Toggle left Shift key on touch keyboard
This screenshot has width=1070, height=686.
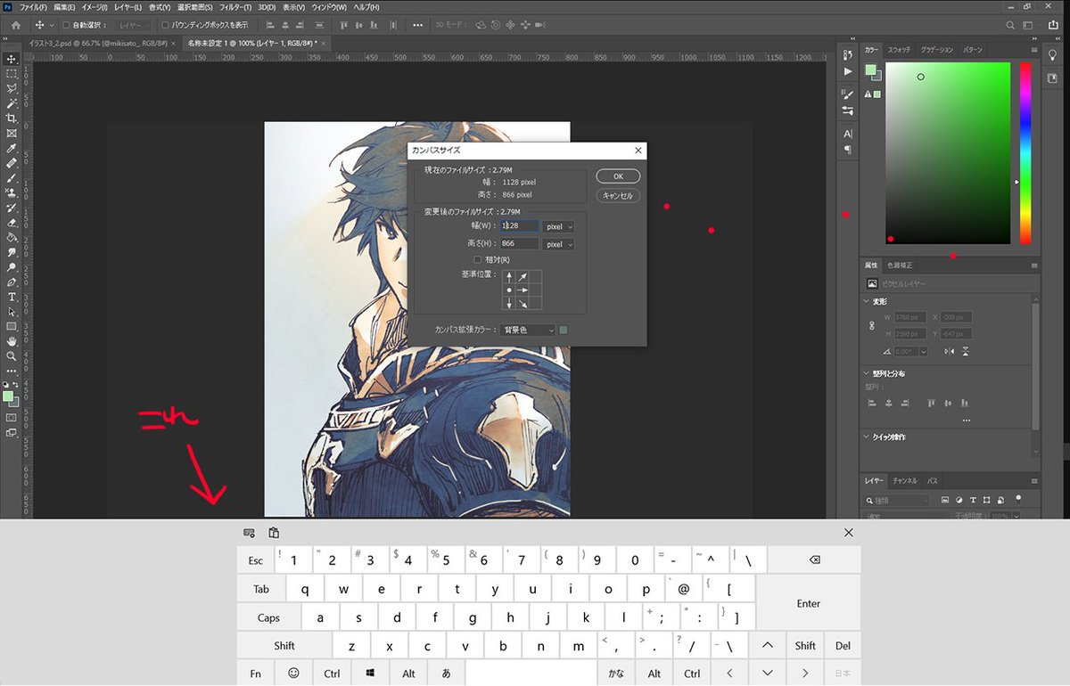pyautogui.click(x=284, y=646)
